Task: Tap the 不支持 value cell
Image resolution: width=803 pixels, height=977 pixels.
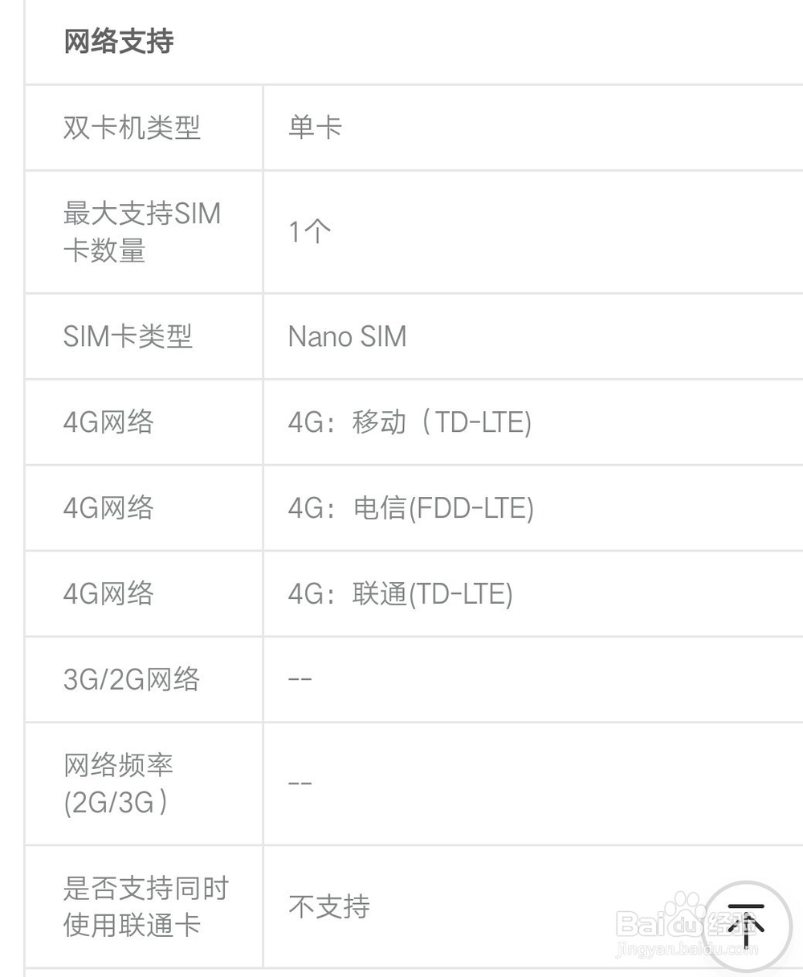Action: coord(329,907)
